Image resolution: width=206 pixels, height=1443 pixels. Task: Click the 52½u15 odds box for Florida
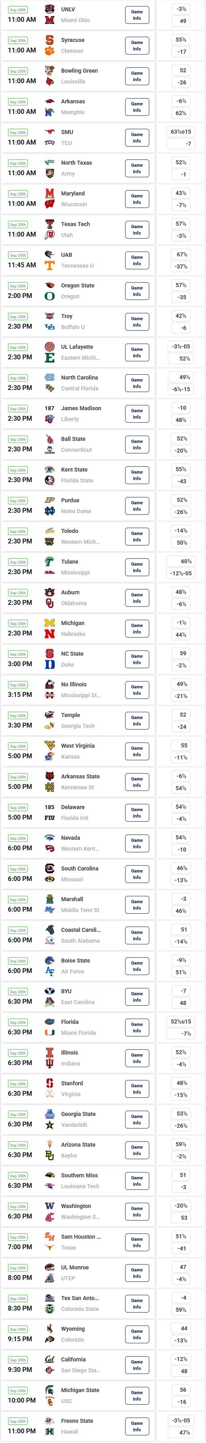pyautogui.click(x=181, y=1022)
